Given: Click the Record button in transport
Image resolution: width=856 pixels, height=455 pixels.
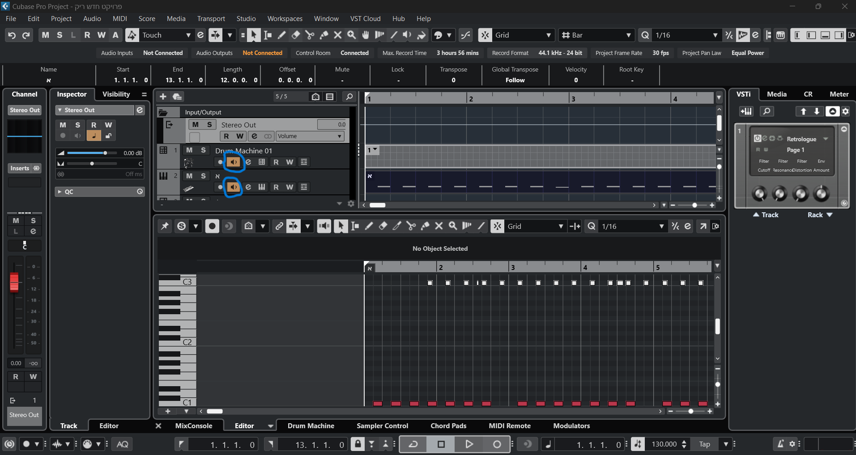Looking at the screenshot, I should pyautogui.click(x=497, y=444).
